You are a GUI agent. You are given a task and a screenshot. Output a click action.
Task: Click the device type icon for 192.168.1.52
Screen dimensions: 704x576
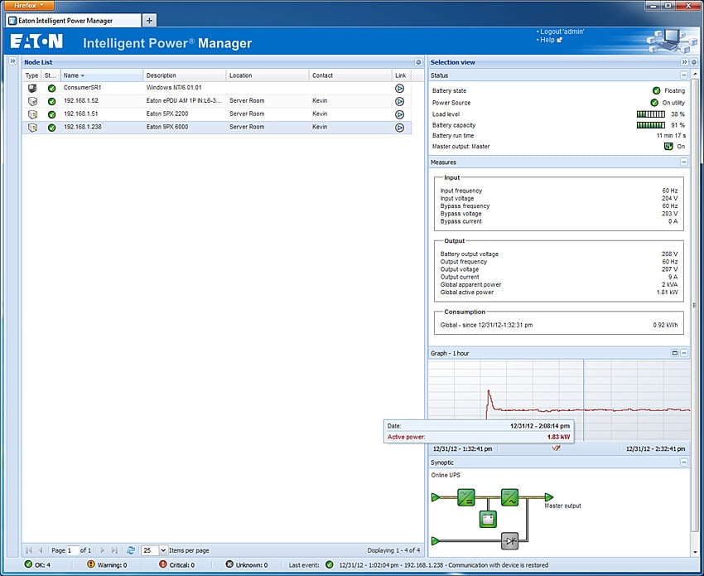pyautogui.click(x=32, y=101)
